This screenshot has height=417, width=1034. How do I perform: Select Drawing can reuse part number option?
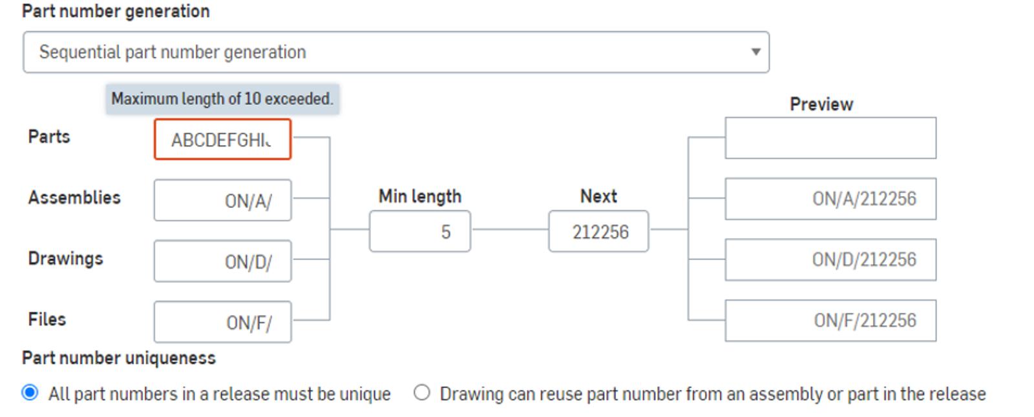(x=422, y=393)
